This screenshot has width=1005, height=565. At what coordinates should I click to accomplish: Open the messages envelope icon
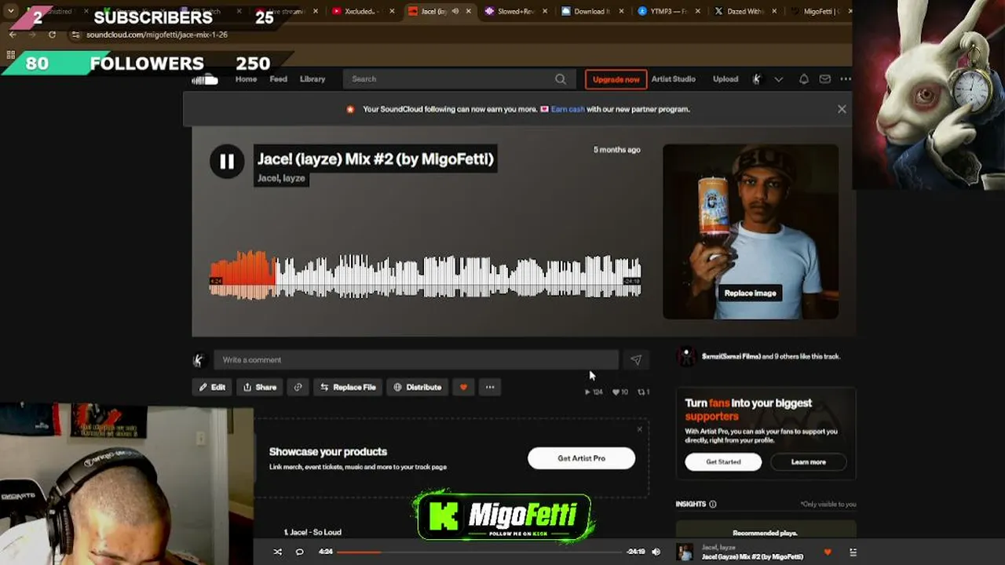click(825, 79)
